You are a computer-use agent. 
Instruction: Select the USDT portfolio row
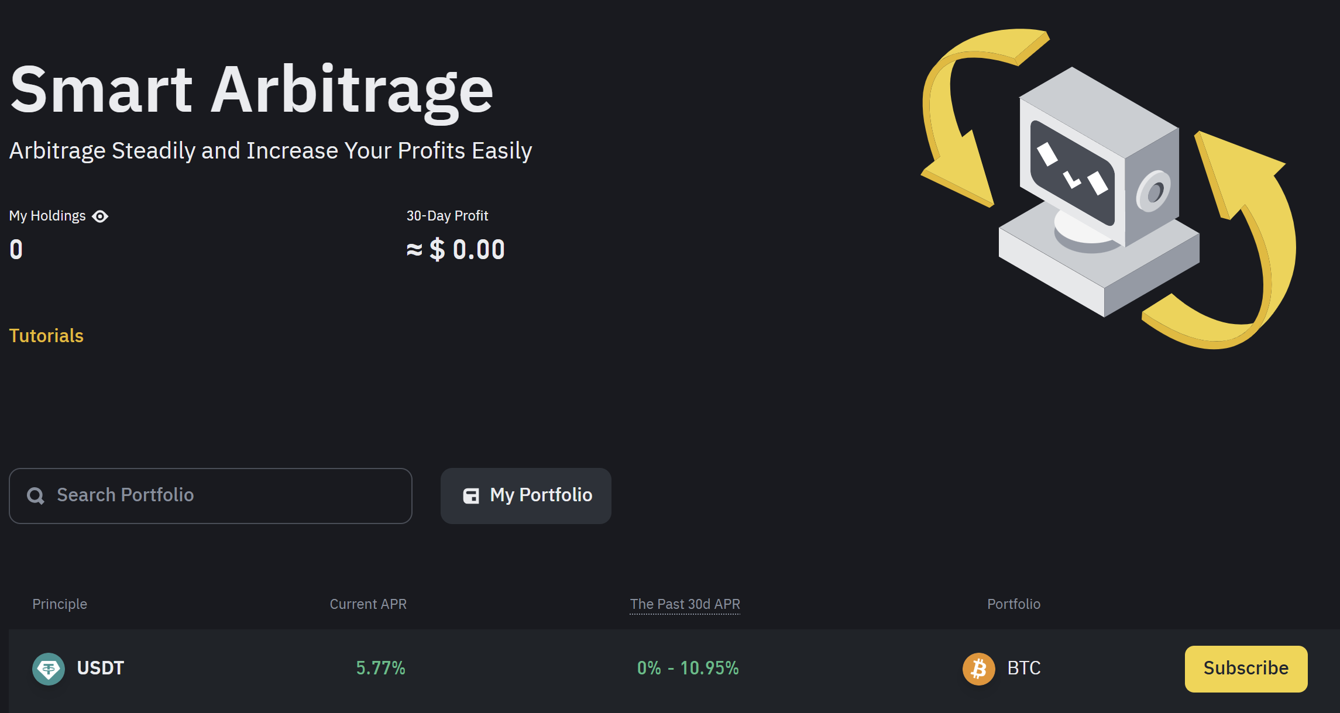[x=100, y=669]
